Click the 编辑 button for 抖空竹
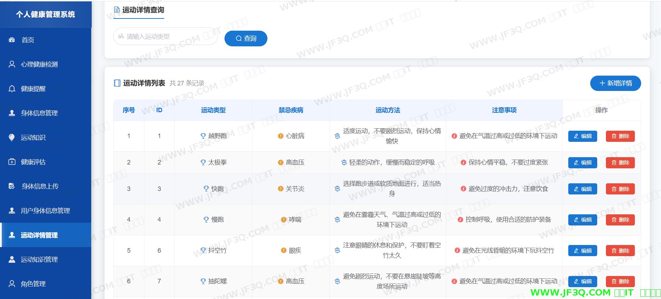 583,251
